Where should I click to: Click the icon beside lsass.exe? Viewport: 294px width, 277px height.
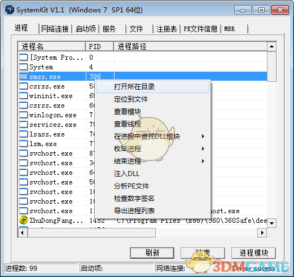[24, 134]
